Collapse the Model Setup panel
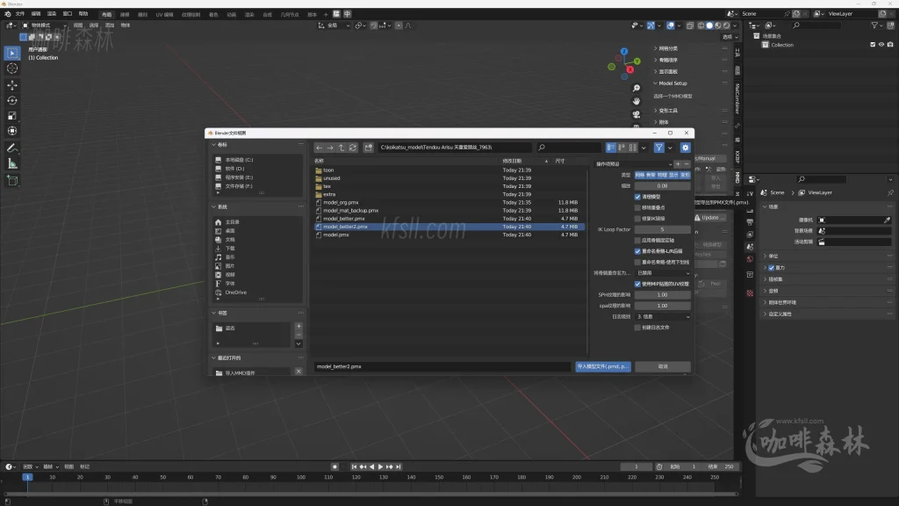 [x=667, y=83]
